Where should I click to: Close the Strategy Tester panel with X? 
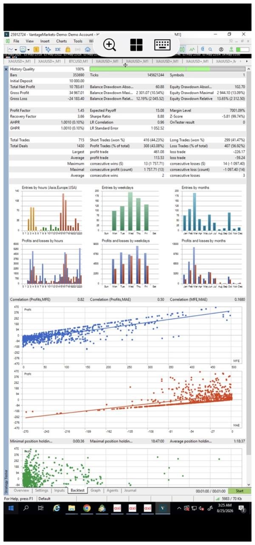click(x=6, y=69)
